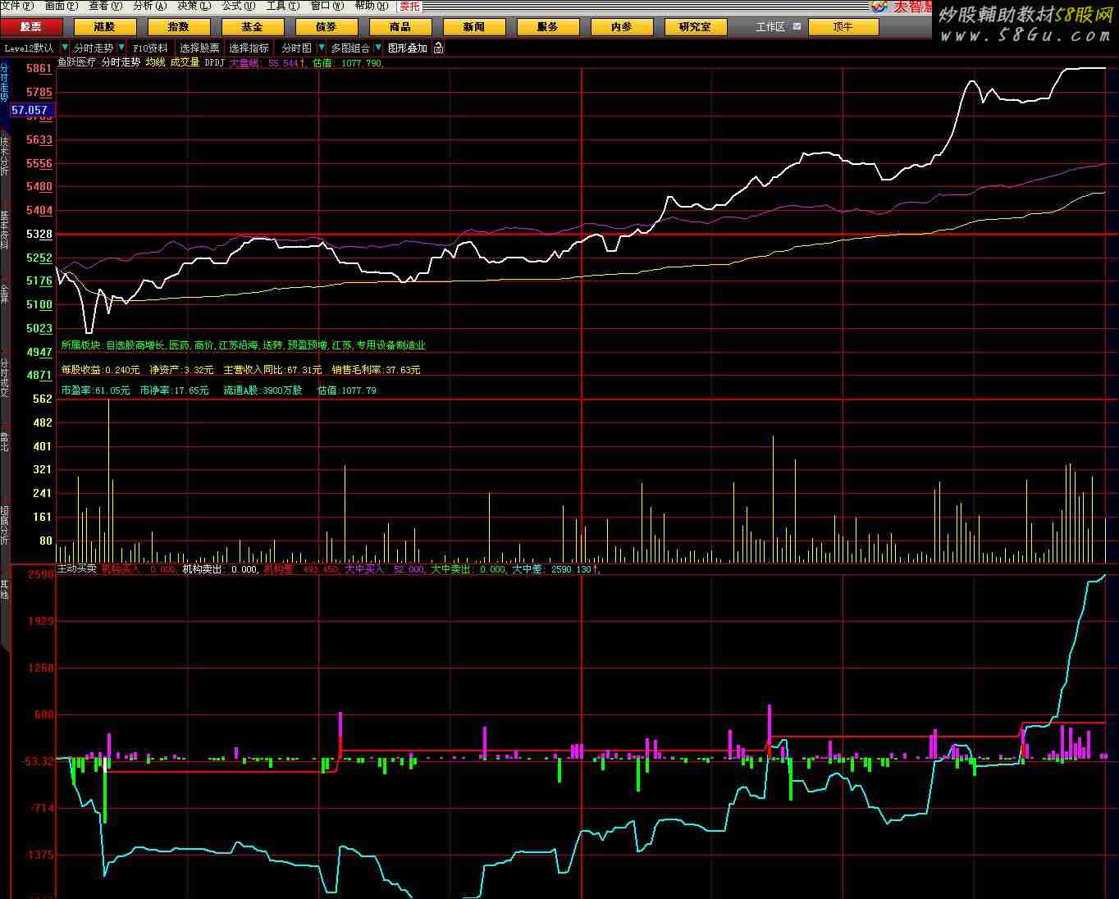
Task: Open the 窗口 menu
Action: pos(327,5)
